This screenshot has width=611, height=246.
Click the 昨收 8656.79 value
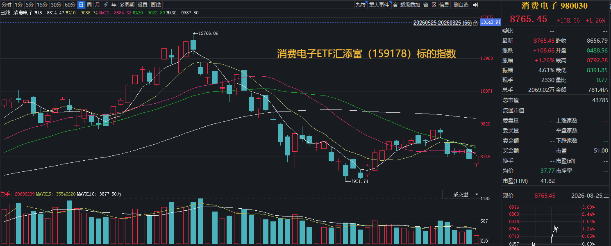[597, 41]
